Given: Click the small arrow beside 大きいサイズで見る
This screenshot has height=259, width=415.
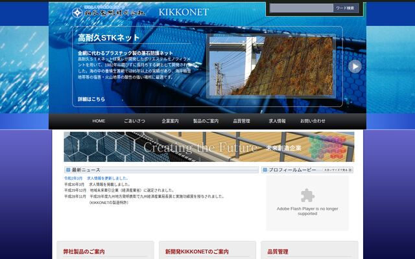Looking at the screenshot, I should 350,170.
